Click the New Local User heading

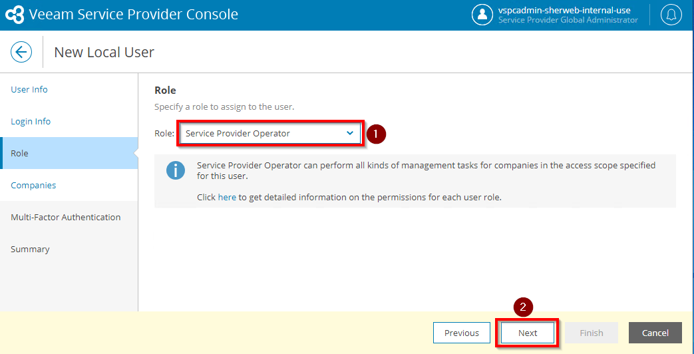[x=104, y=52]
